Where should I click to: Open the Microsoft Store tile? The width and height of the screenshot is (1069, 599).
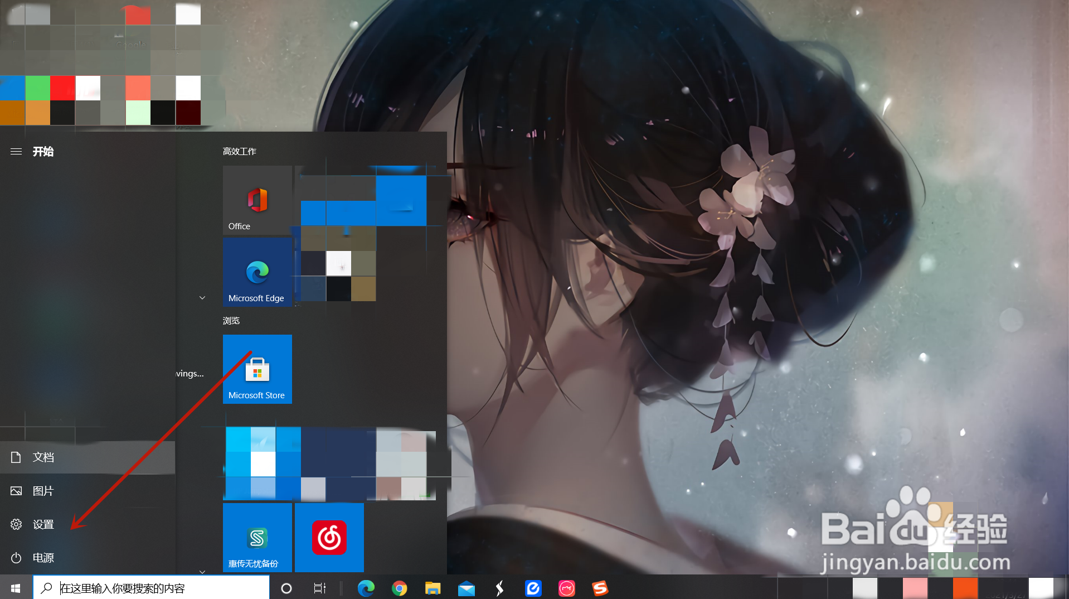257,369
